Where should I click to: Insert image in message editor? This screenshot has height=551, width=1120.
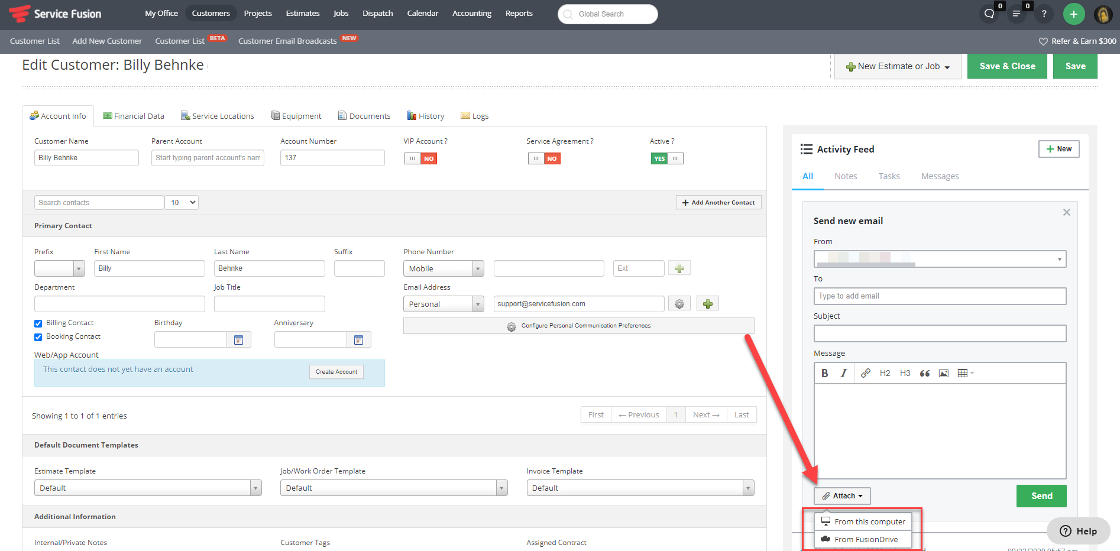coord(944,373)
